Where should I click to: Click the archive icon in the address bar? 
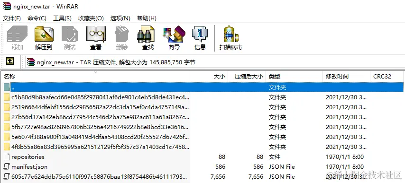click(x=31, y=62)
